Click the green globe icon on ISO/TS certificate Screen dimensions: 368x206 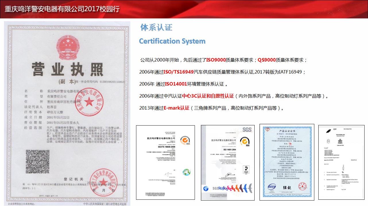click(186, 172)
